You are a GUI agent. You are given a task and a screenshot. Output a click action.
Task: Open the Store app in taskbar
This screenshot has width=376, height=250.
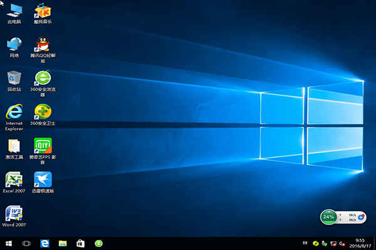[x=80, y=243]
